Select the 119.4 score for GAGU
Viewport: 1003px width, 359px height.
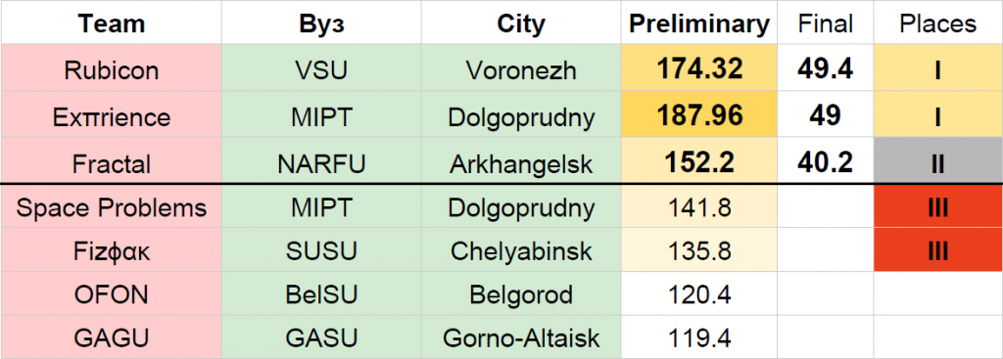699,337
